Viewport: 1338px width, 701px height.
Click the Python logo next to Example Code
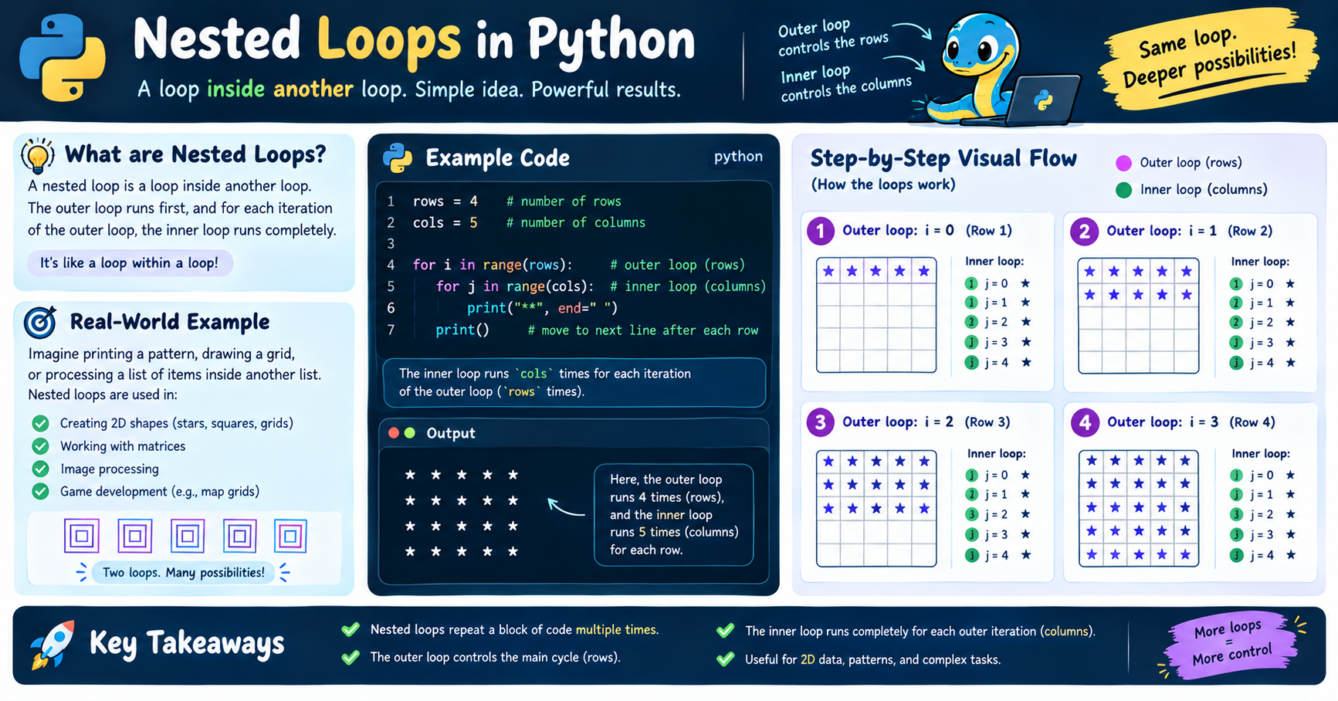(398, 157)
